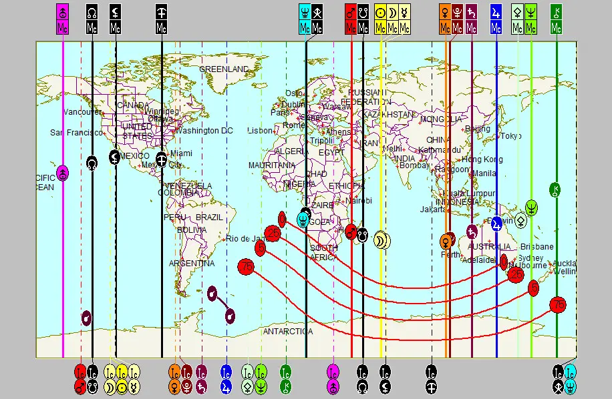Click the GREENLAND label on the map
612x399 pixels.
pos(224,69)
